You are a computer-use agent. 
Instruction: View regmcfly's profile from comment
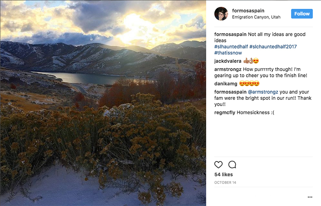(x=225, y=113)
